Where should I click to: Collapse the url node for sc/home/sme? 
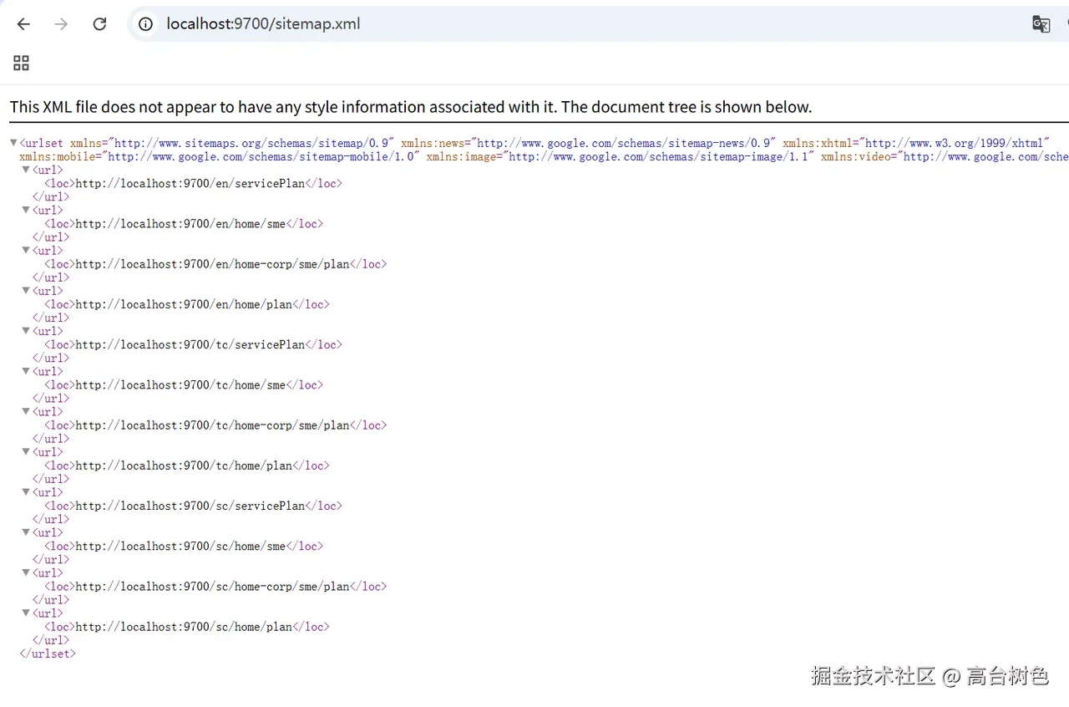[26, 532]
